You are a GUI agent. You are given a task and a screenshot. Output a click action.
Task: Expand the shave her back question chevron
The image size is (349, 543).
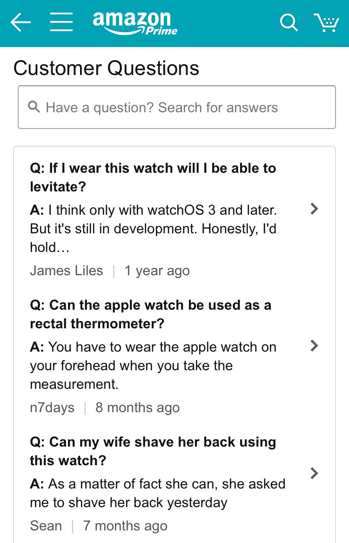pos(314,473)
